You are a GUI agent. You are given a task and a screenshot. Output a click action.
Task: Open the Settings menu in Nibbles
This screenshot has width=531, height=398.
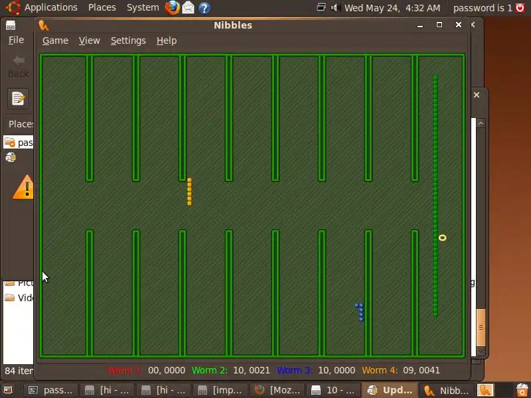[128, 40]
